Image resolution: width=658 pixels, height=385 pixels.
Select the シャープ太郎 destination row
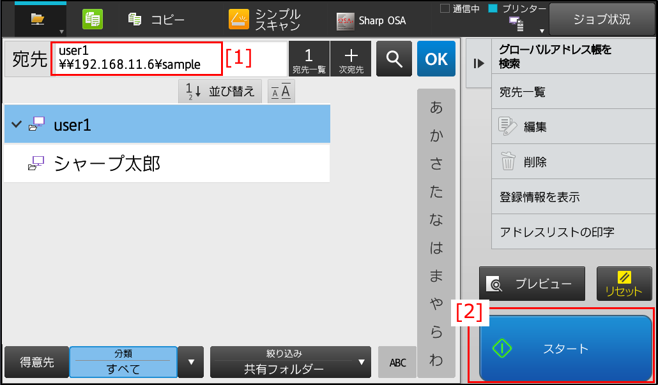[x=167, y=164]
